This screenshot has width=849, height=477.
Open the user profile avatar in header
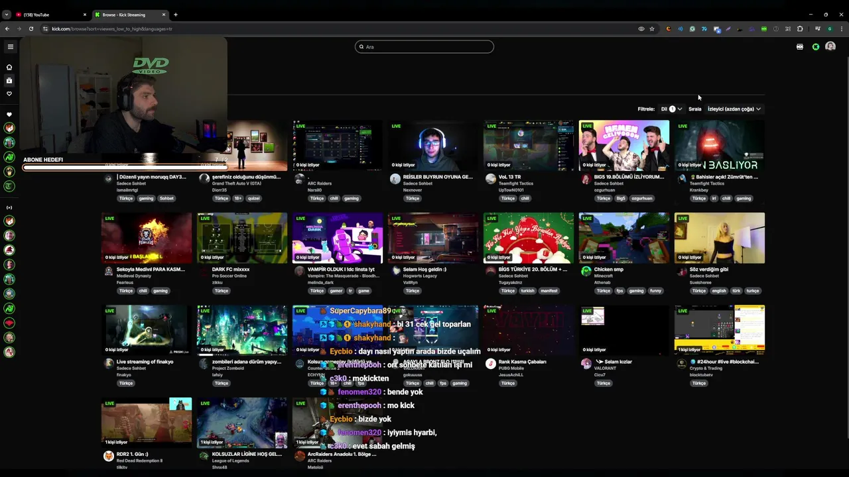830,46
